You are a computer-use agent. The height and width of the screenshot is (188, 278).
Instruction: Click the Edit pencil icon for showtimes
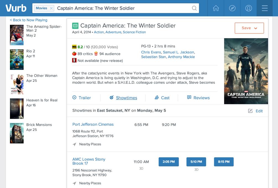click(250, 111)
